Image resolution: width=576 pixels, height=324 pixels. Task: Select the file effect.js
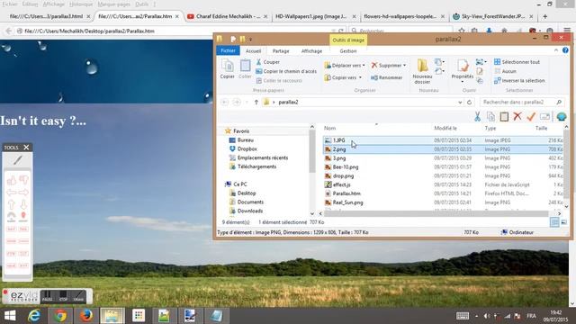[443, 184]
